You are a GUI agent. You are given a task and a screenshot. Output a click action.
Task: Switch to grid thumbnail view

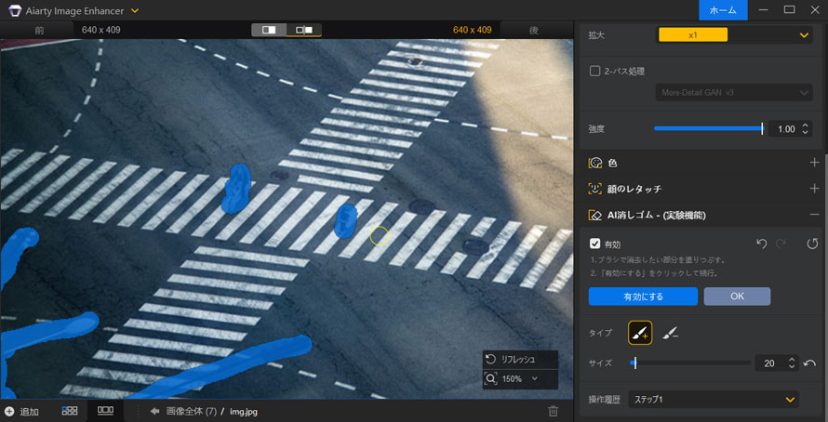coord(70,411)
